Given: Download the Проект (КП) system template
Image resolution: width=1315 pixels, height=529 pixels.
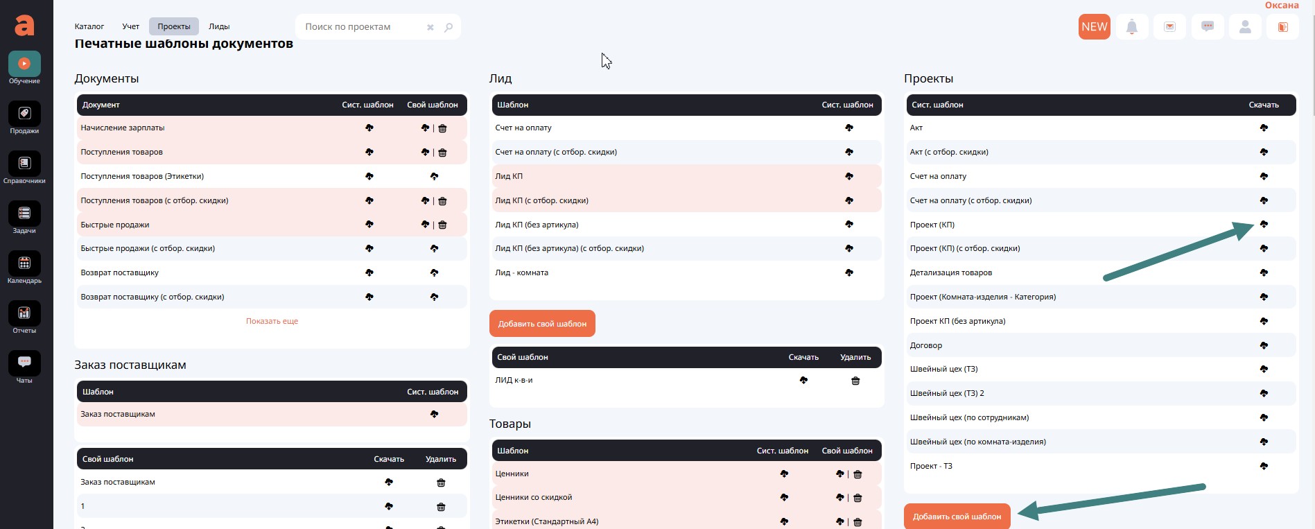Looking at the screenshot, I should [1264, 225].
